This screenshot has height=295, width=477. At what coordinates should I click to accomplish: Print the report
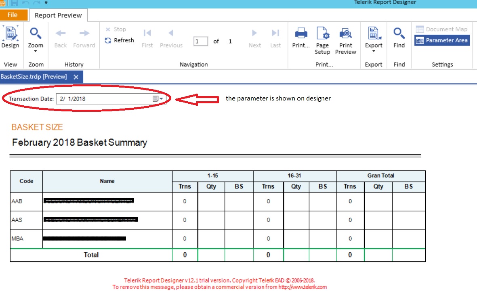pyautogui.click(x=301, y=38)
